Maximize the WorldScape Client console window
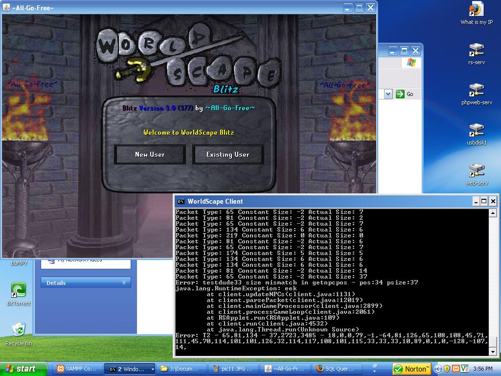 [484, 201]
